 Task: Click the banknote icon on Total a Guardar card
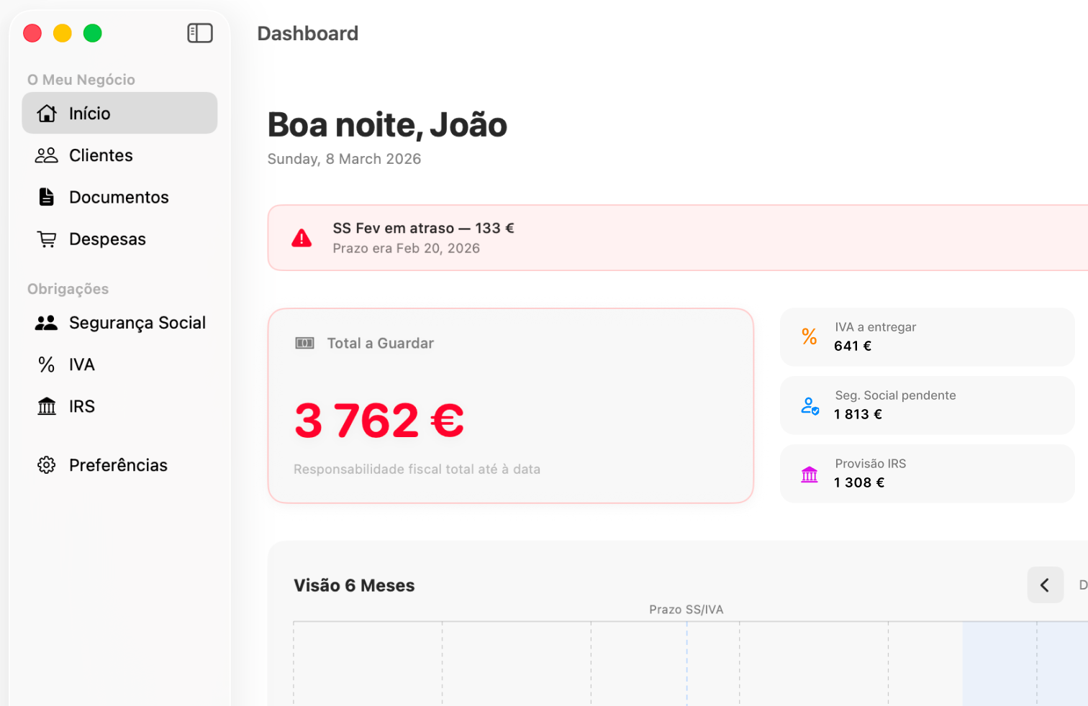305,343
